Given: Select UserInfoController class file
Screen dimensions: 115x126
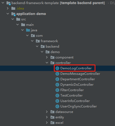Looking at the screenshot, I should (75, 101).
